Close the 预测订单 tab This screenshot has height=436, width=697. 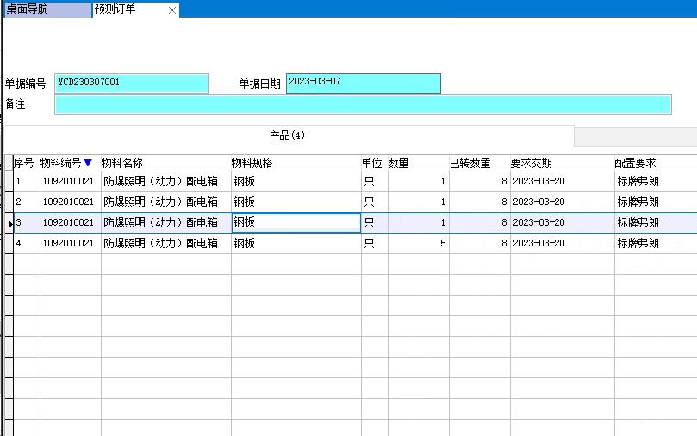coord(172,10)
